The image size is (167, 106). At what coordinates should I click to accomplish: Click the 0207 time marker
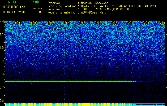[x=114, y=23]
